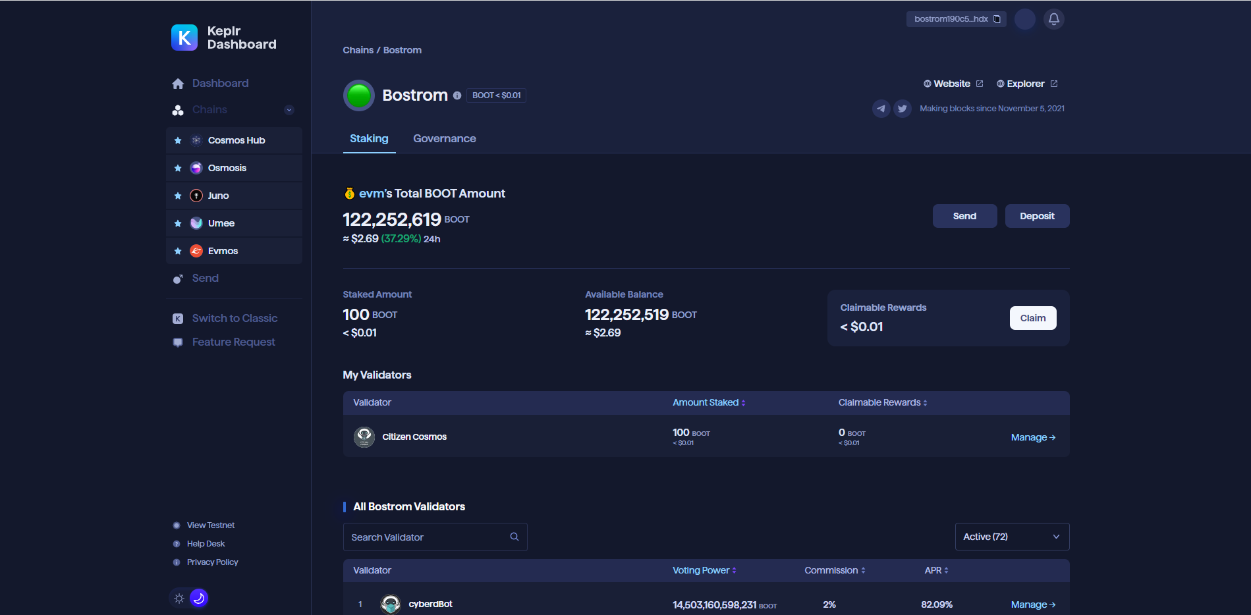Open Privacy Policy link
Screen dimensions: 1251x615
(213, 562)
